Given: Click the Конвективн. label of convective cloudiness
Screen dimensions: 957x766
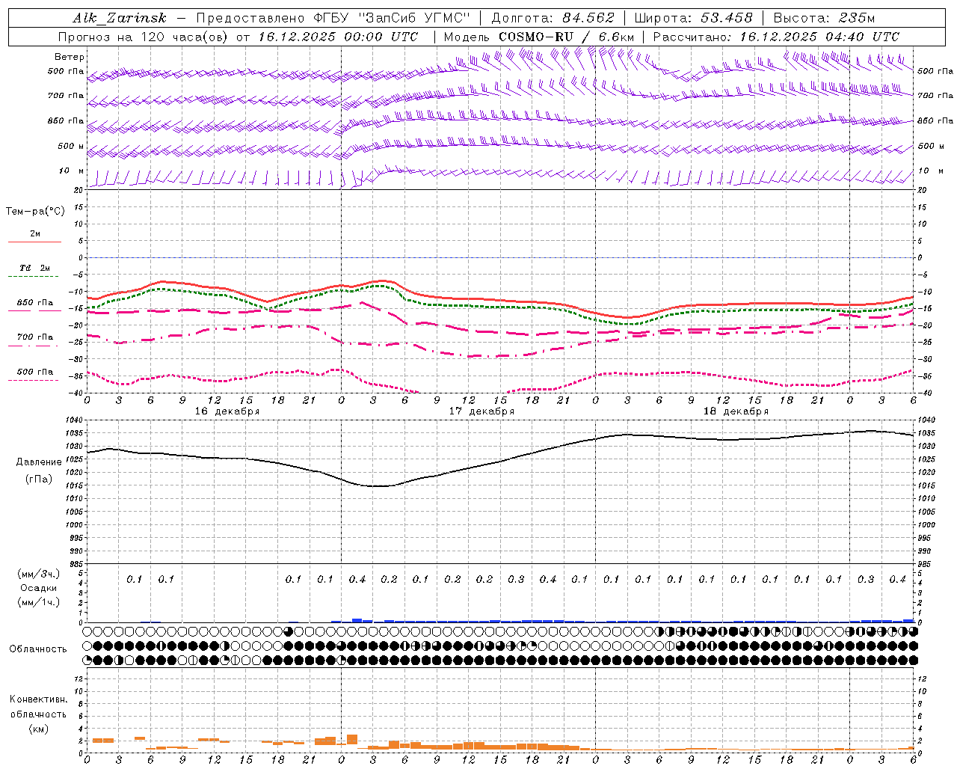Looking at the screenshot, I should point(38,699).
